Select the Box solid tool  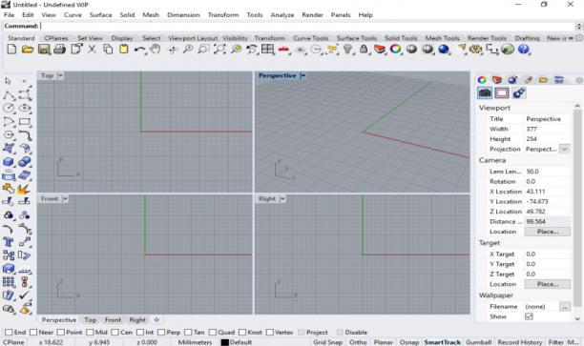pos(9,162)
